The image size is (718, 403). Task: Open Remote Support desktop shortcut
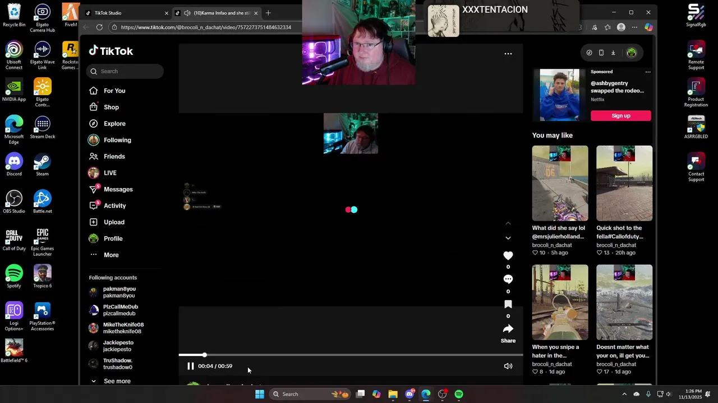tap(696, 56)
